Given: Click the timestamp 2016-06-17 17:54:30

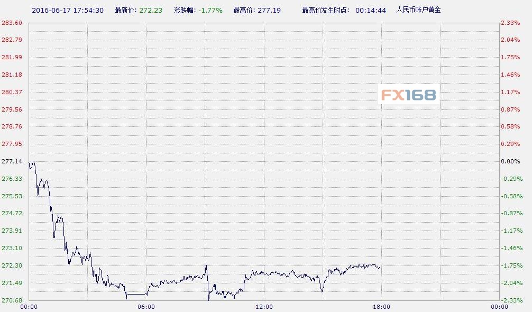Looking at the screenshot, I should 69,10.
